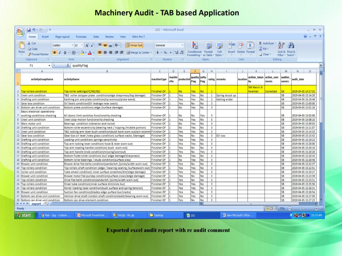The height and width of the screenshot is (256, 342).
Task: Switch to the Page Layout tab
Action: point(62,37)
